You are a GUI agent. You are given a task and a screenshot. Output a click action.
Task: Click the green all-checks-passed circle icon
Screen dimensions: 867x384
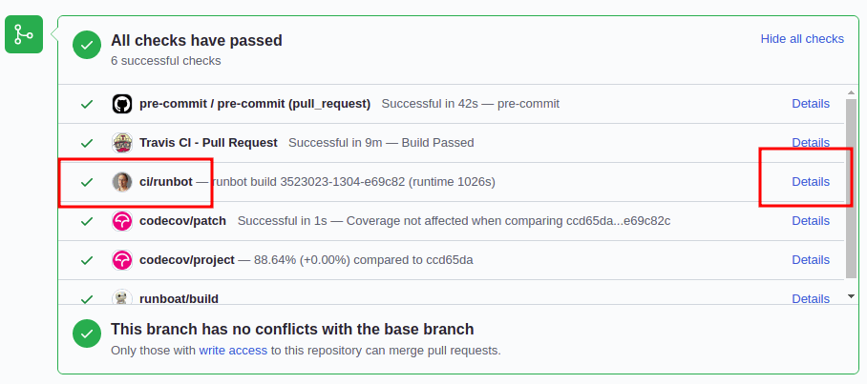pos(88,46)
